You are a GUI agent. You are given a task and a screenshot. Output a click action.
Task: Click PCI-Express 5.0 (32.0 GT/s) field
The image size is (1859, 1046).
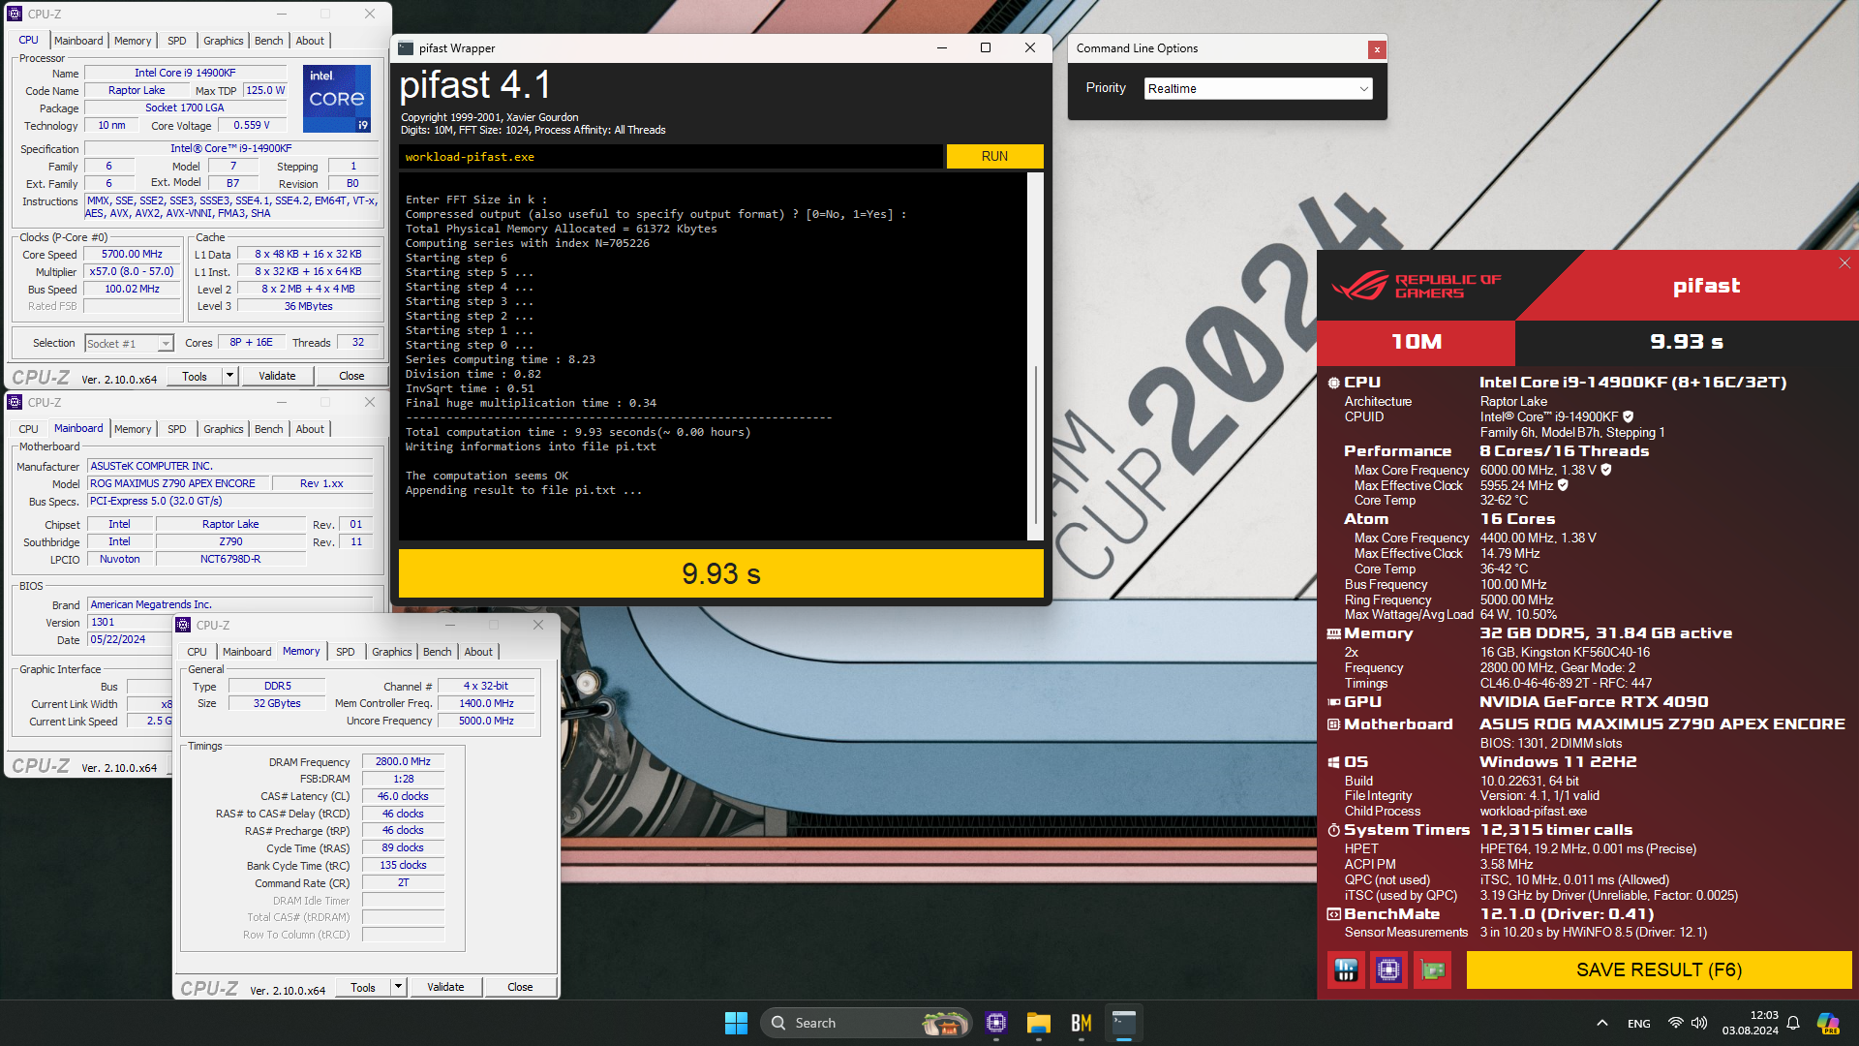(x=230, y=501)
